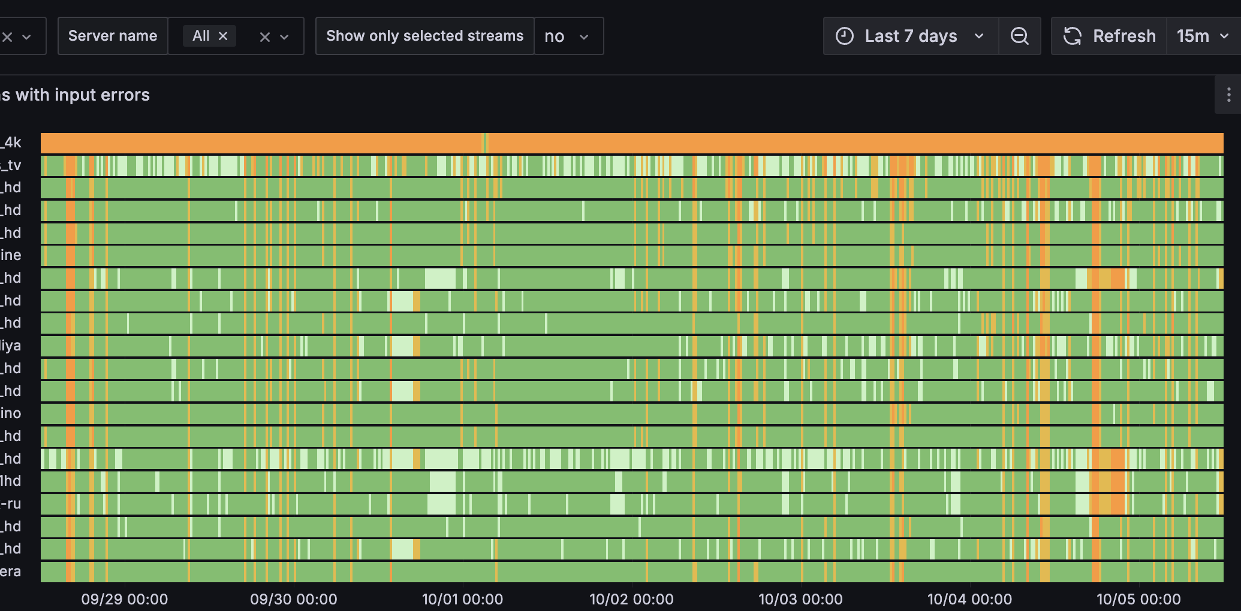This screenshot has width=1241, height=611.
Task: Open the 15m refresh interval dropdown
Action: pos(1202,37)
